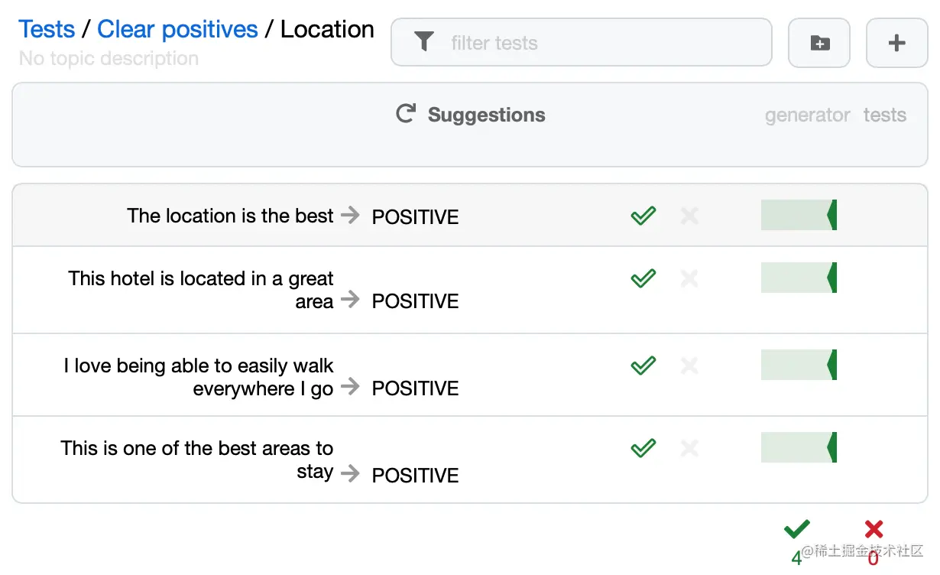This screenshot has width=940, height=575.
Task: Click the red failed total cross
Action: click(x=874, y=529)
